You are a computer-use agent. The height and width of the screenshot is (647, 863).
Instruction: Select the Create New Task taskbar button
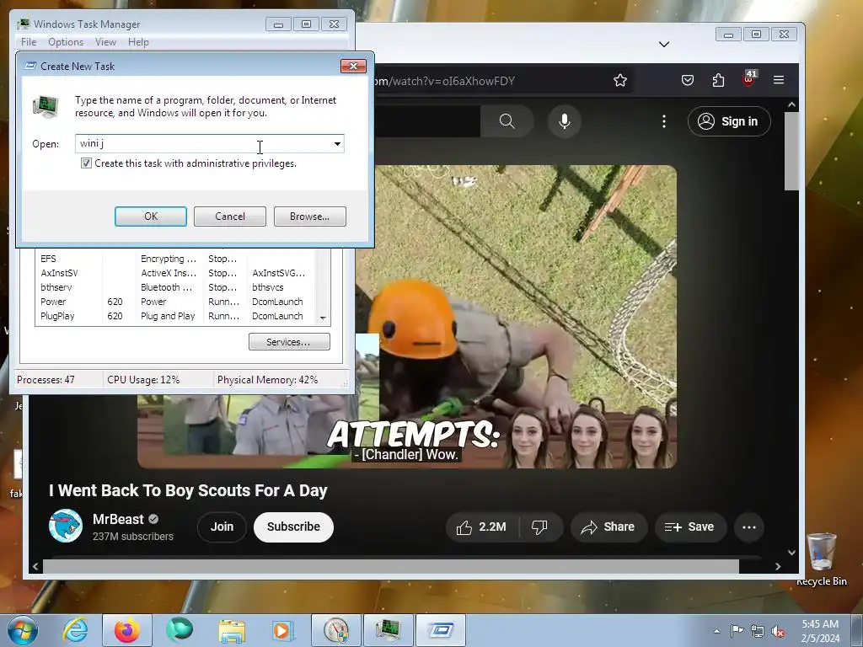[x=440, y=630]
